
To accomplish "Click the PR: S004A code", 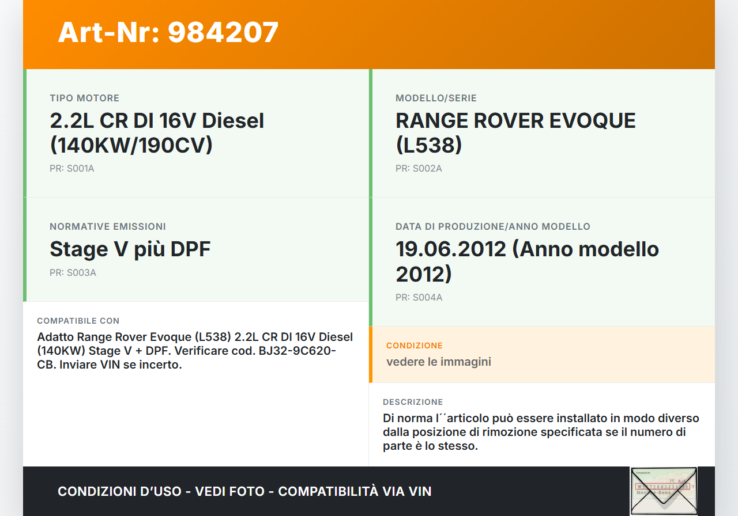I will [x=419, y=297].
